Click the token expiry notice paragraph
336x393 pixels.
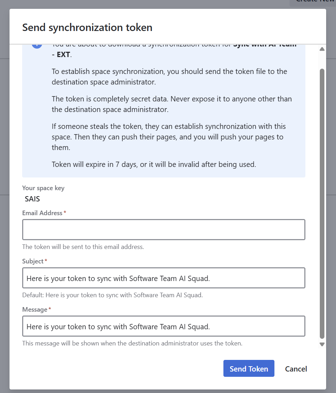point(153,164)
